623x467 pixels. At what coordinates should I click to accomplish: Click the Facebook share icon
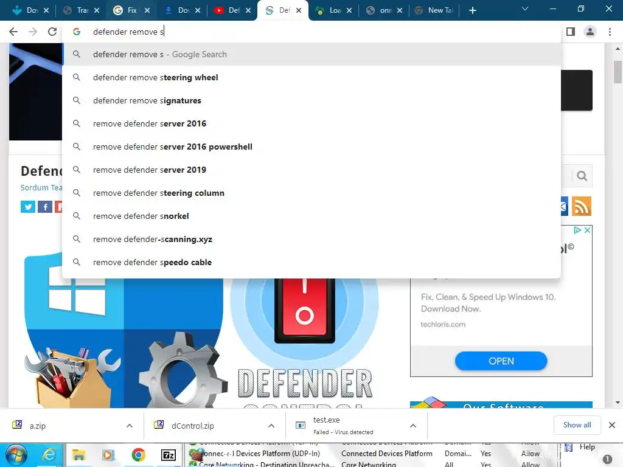(45, 207)
